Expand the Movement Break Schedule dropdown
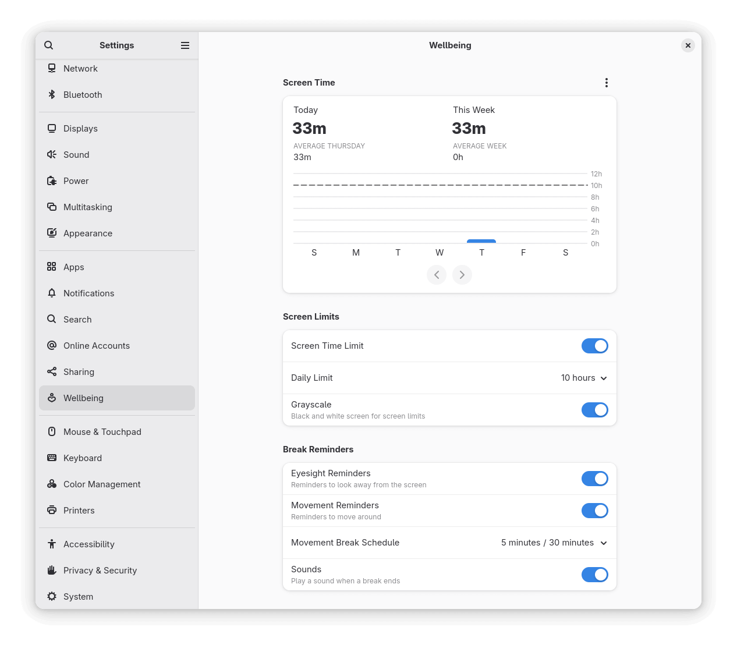 point(553,542)
